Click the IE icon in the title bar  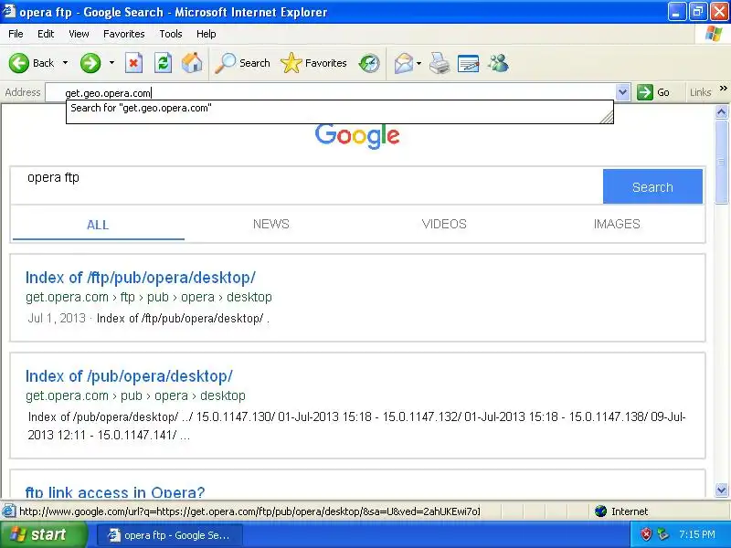pyautogui.click(x=9, y=11)
